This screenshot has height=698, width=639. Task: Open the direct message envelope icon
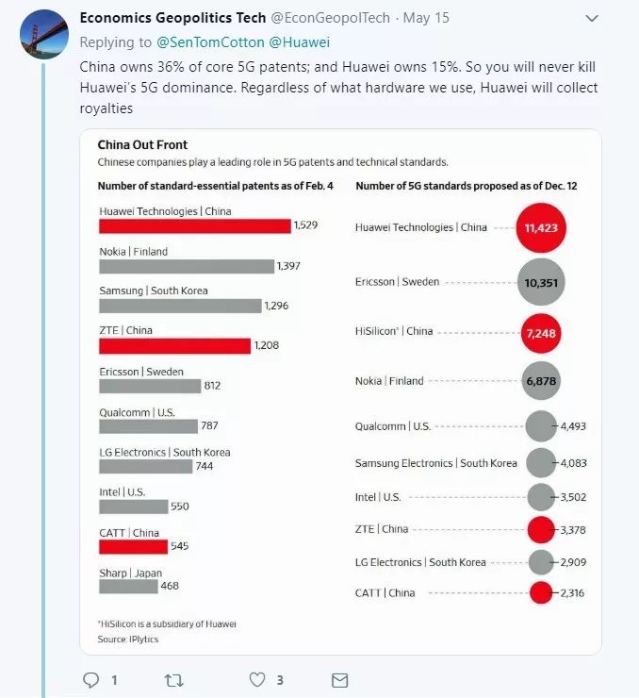click(x=340, y=679)
